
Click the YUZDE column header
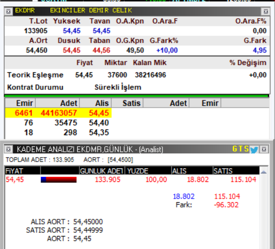click(x=148, y=171)
